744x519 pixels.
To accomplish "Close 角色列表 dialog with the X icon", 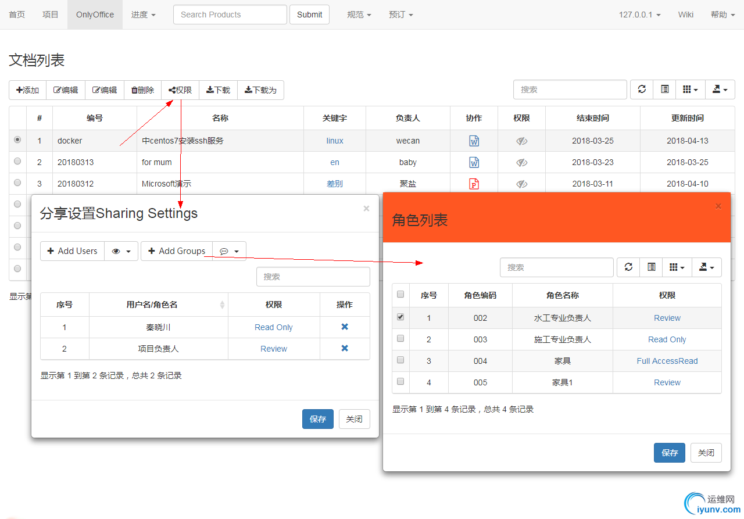I will coord(718,206).
